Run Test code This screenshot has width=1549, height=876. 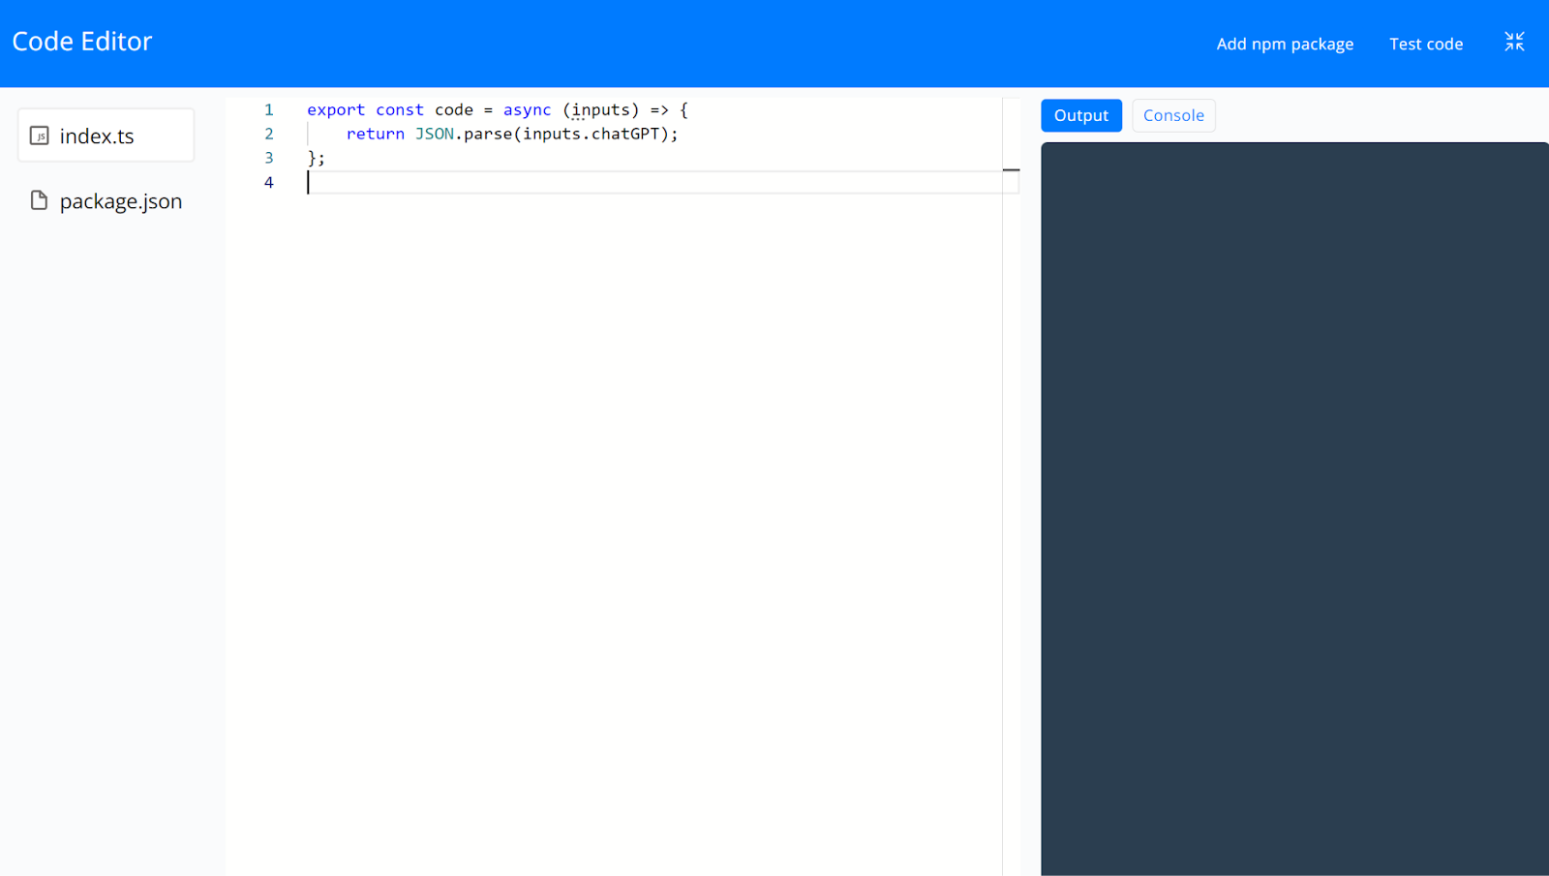click(1426, 44)
